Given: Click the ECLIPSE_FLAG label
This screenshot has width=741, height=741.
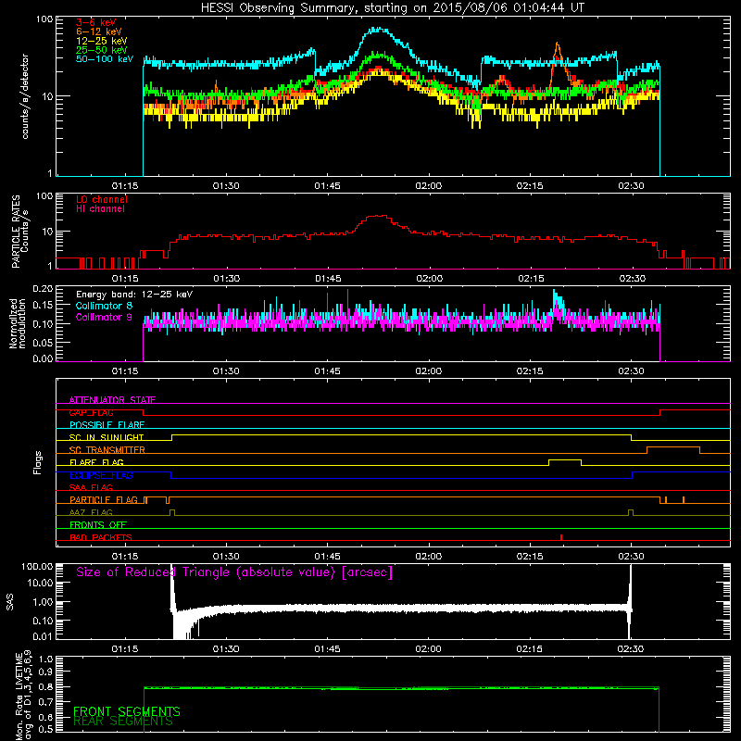Looking at the screenshot, I should [101, 475].
